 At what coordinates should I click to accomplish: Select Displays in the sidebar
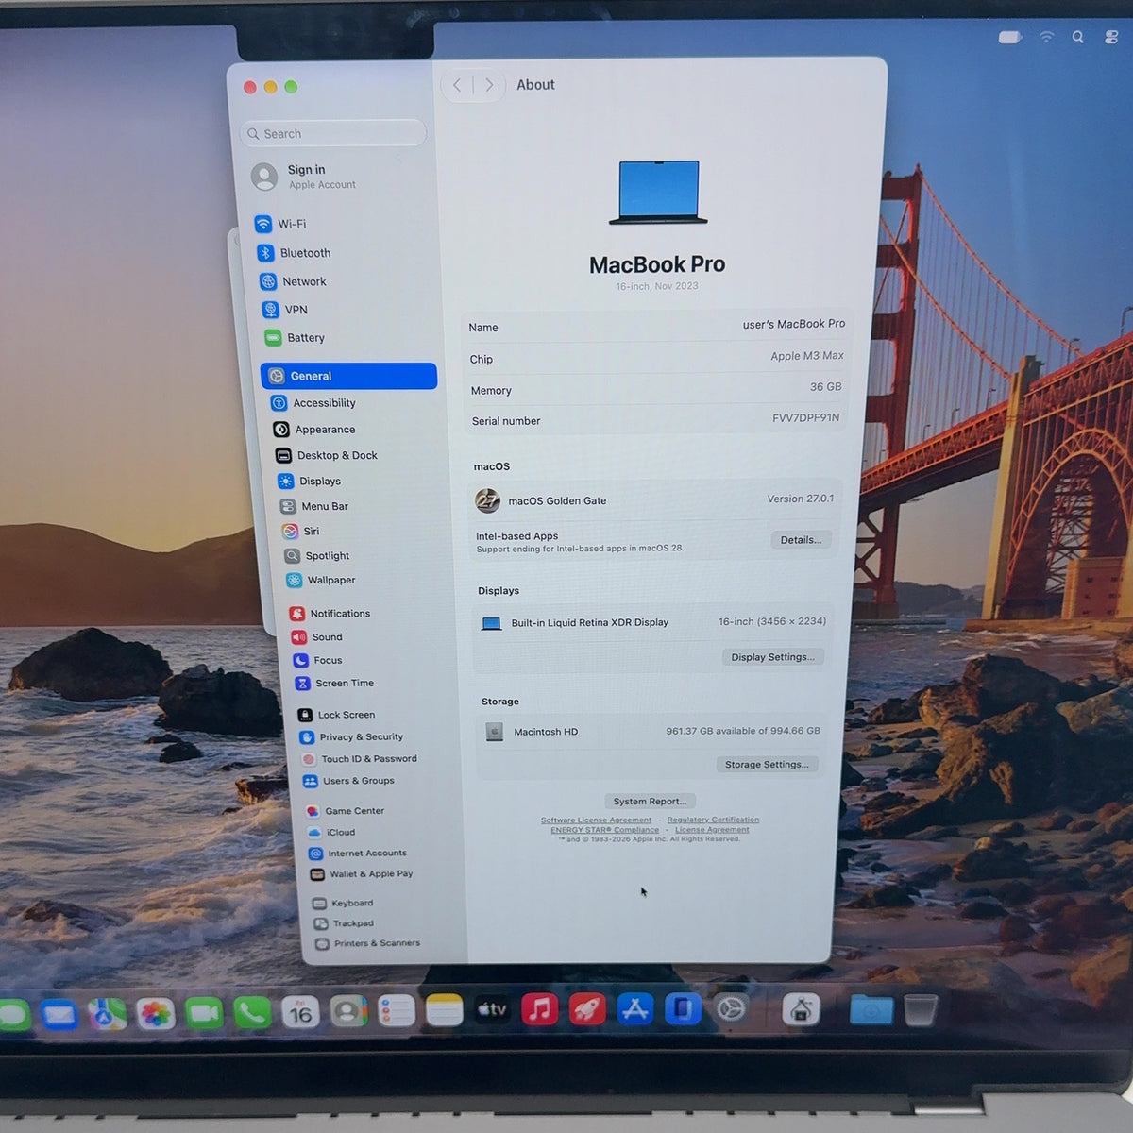(x=310, y=482)
